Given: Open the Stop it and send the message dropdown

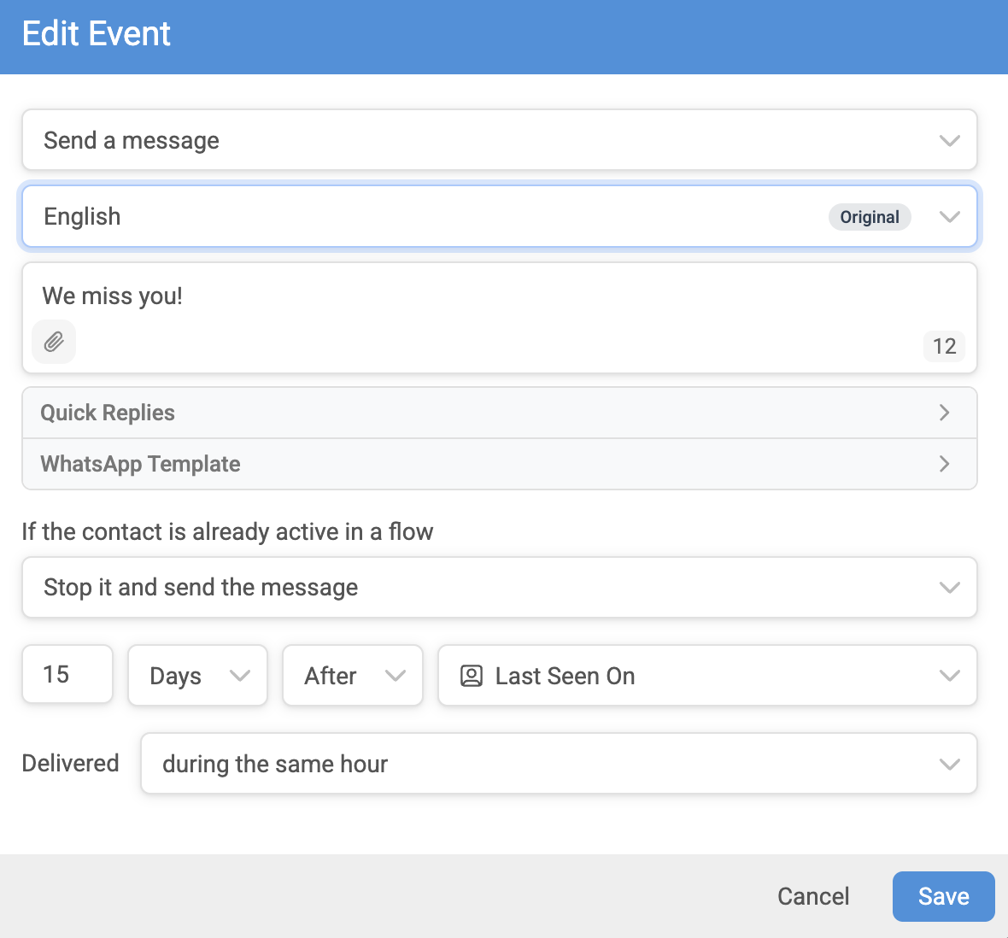Looking at the screenshot, I should 500,588.
